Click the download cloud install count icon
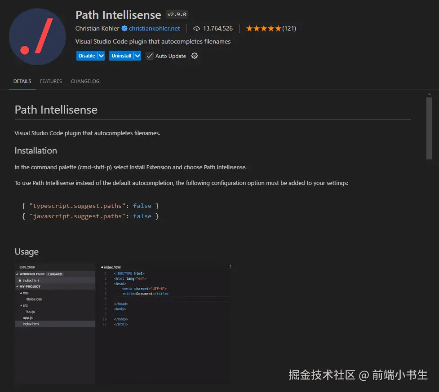The height and width of the screenshot is (392, 439). (x=196, y=29)
